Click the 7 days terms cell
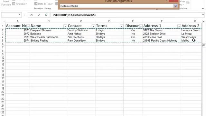 (x=109, y=30)
